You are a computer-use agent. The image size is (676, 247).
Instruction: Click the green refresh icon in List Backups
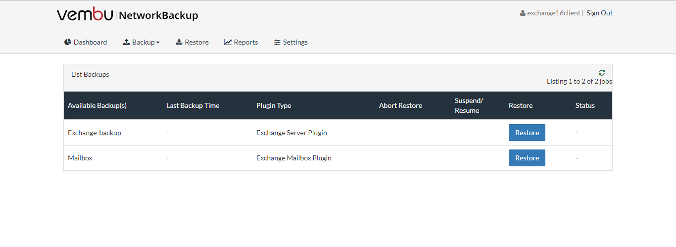click(602, 73)
